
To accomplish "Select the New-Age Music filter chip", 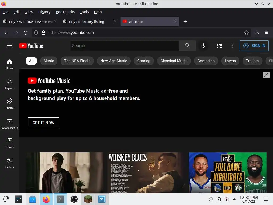I will (114, 61).
